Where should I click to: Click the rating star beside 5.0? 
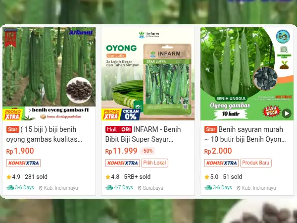tap(207, 177)
